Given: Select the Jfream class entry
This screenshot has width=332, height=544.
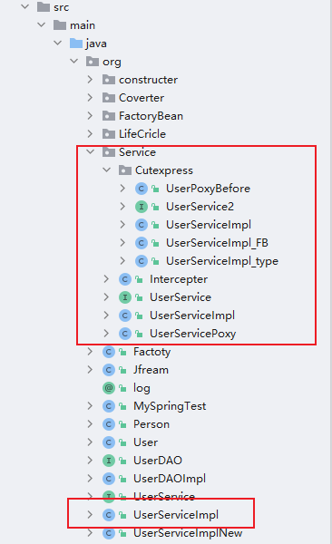Looking at the screenshot, I should point(151,370).
